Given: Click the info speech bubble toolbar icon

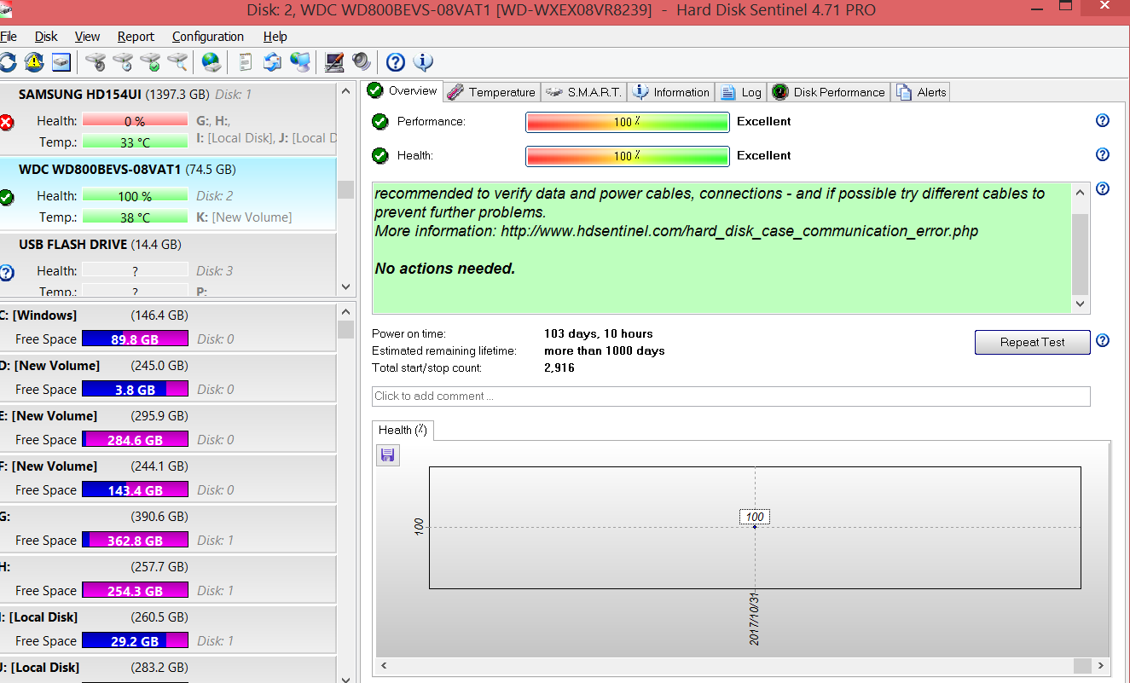Looking at the screenshot, I should (422, 62).
